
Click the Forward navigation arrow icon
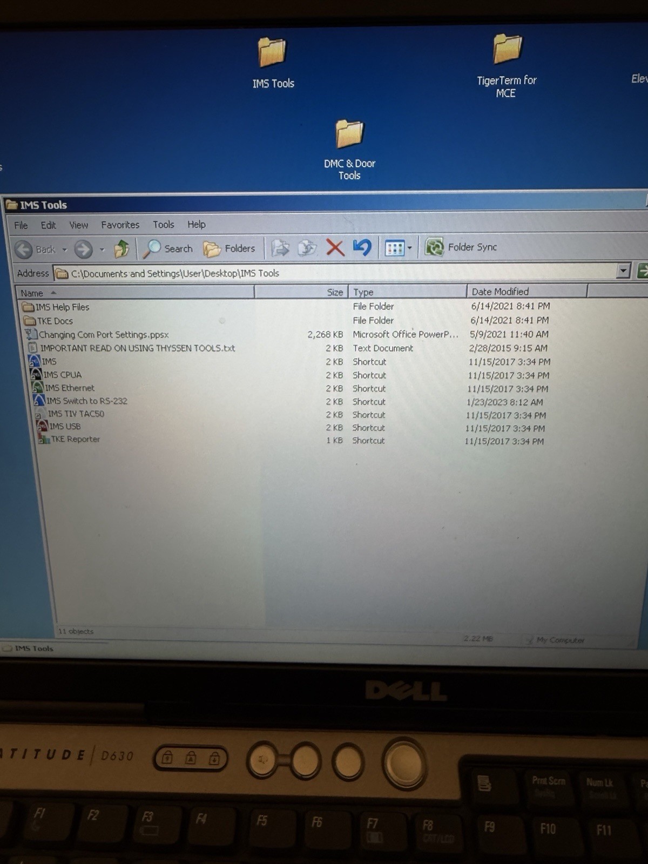(x=83, y=249)
